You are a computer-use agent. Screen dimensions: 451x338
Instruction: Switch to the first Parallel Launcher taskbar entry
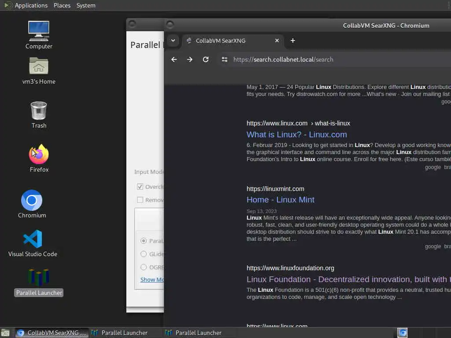(x=126, y=333)
